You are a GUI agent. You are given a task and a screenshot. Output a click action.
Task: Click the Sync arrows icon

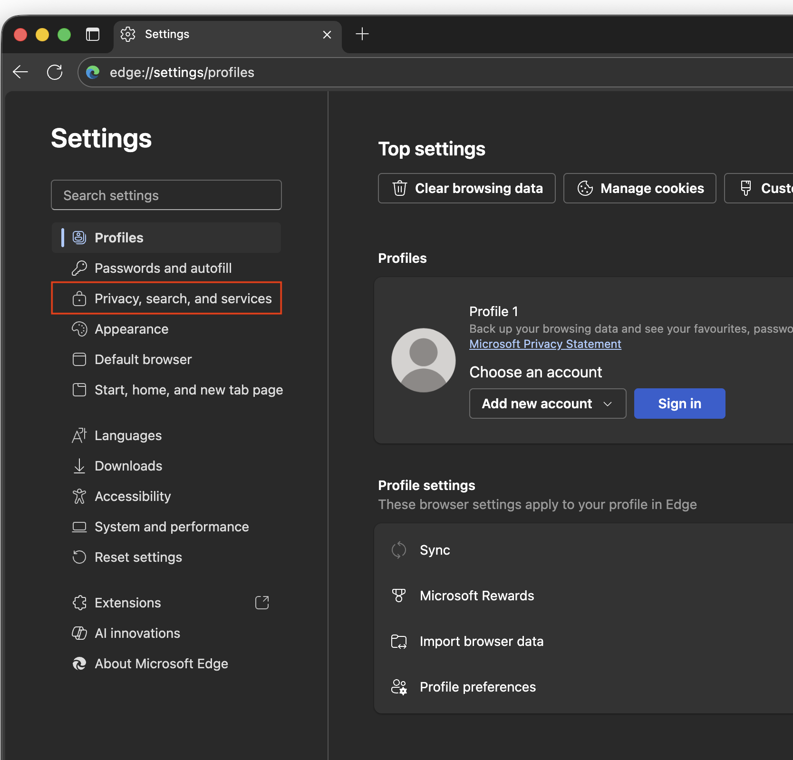click(x=399, y=550)
